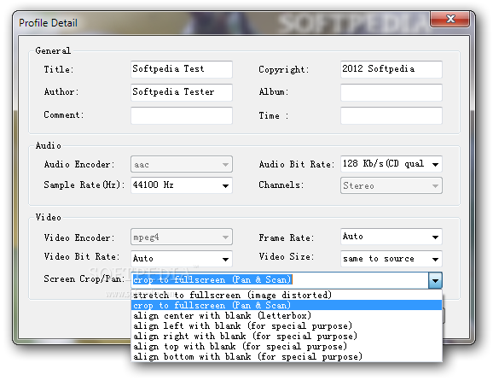This screenshot has height=381, width=493.
Task: Open the Audio Bit Rate dropdown
Action: click(x=391, y=164)
